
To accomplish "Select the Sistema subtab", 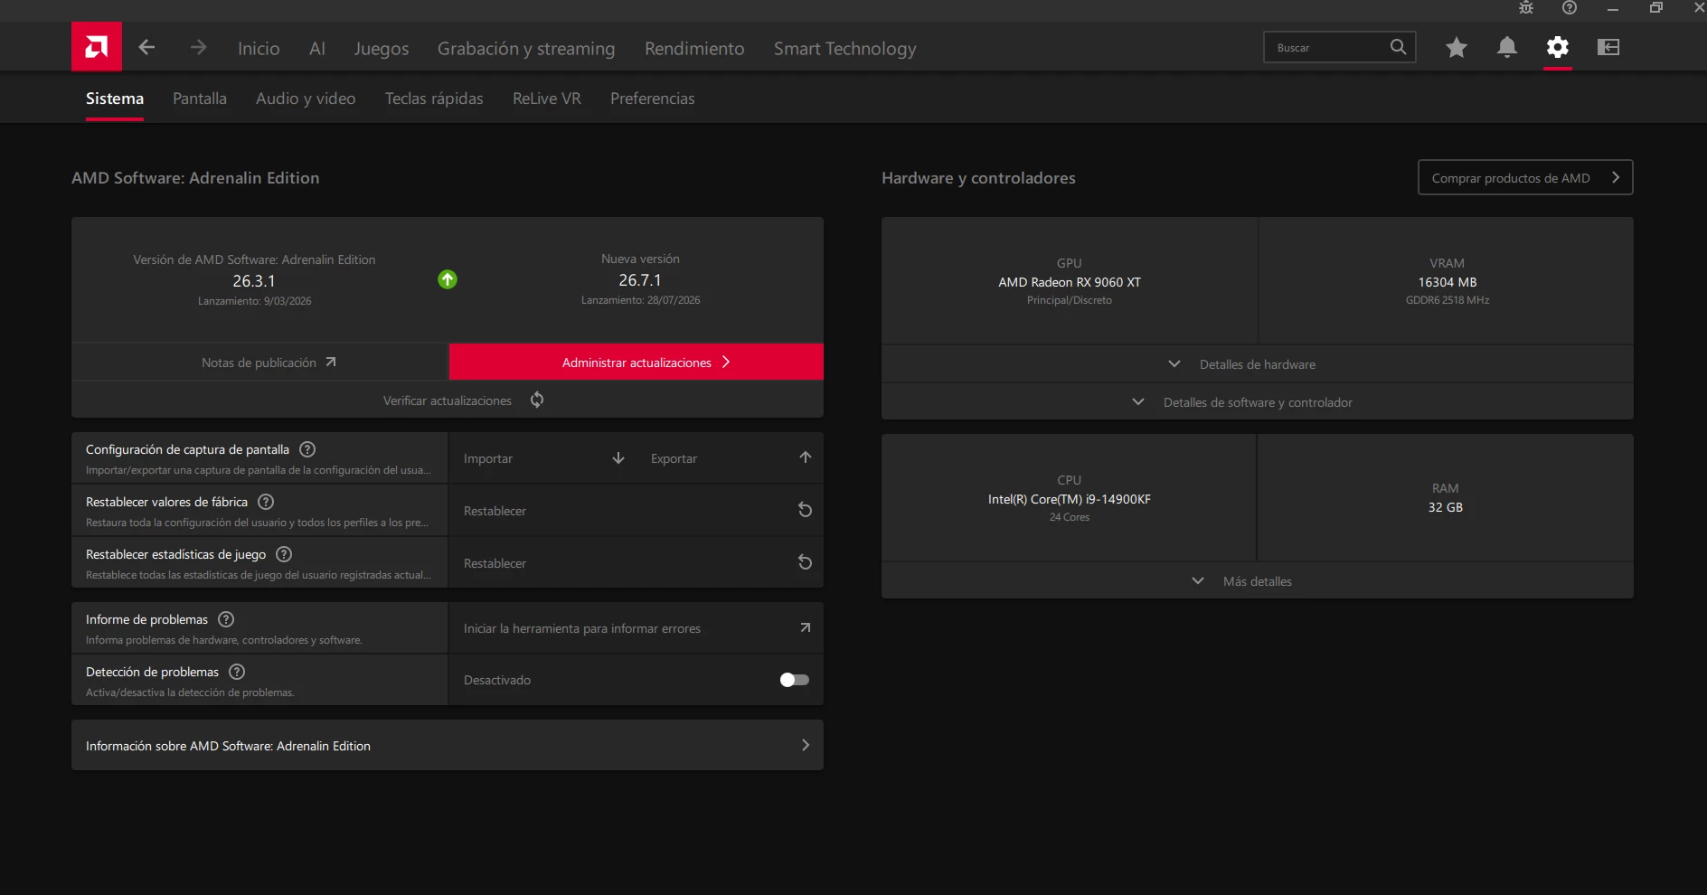I will point(115,99).
